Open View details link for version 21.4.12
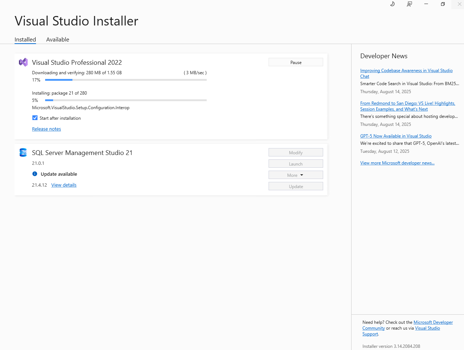 pos(64,185)
